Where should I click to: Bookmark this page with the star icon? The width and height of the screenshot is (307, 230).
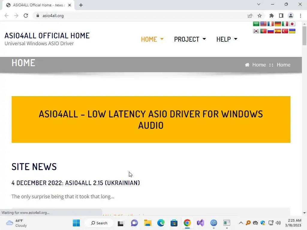point(260,16)
